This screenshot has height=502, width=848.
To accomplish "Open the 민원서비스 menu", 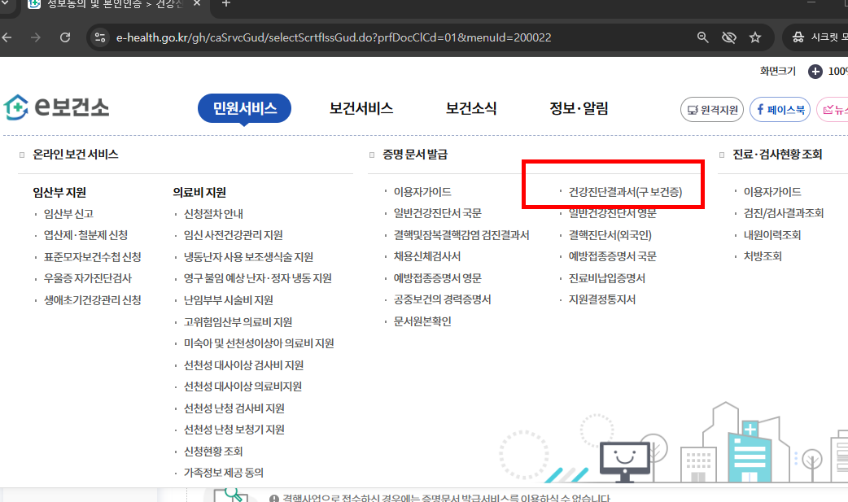I will 244,107.
